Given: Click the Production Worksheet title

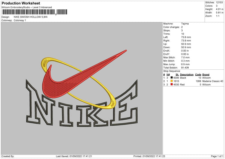Looking at the screenshot, I should click(x=21, y=3).
